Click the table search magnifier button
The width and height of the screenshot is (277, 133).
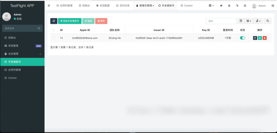coord(268,21)
